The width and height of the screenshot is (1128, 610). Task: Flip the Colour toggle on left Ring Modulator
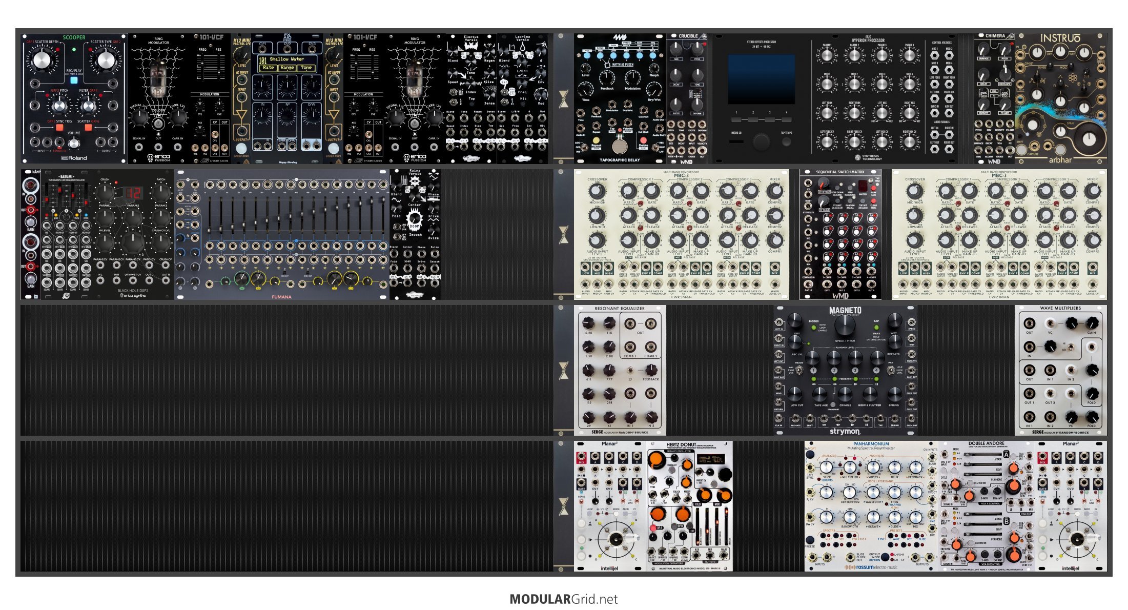pos(158,123)
